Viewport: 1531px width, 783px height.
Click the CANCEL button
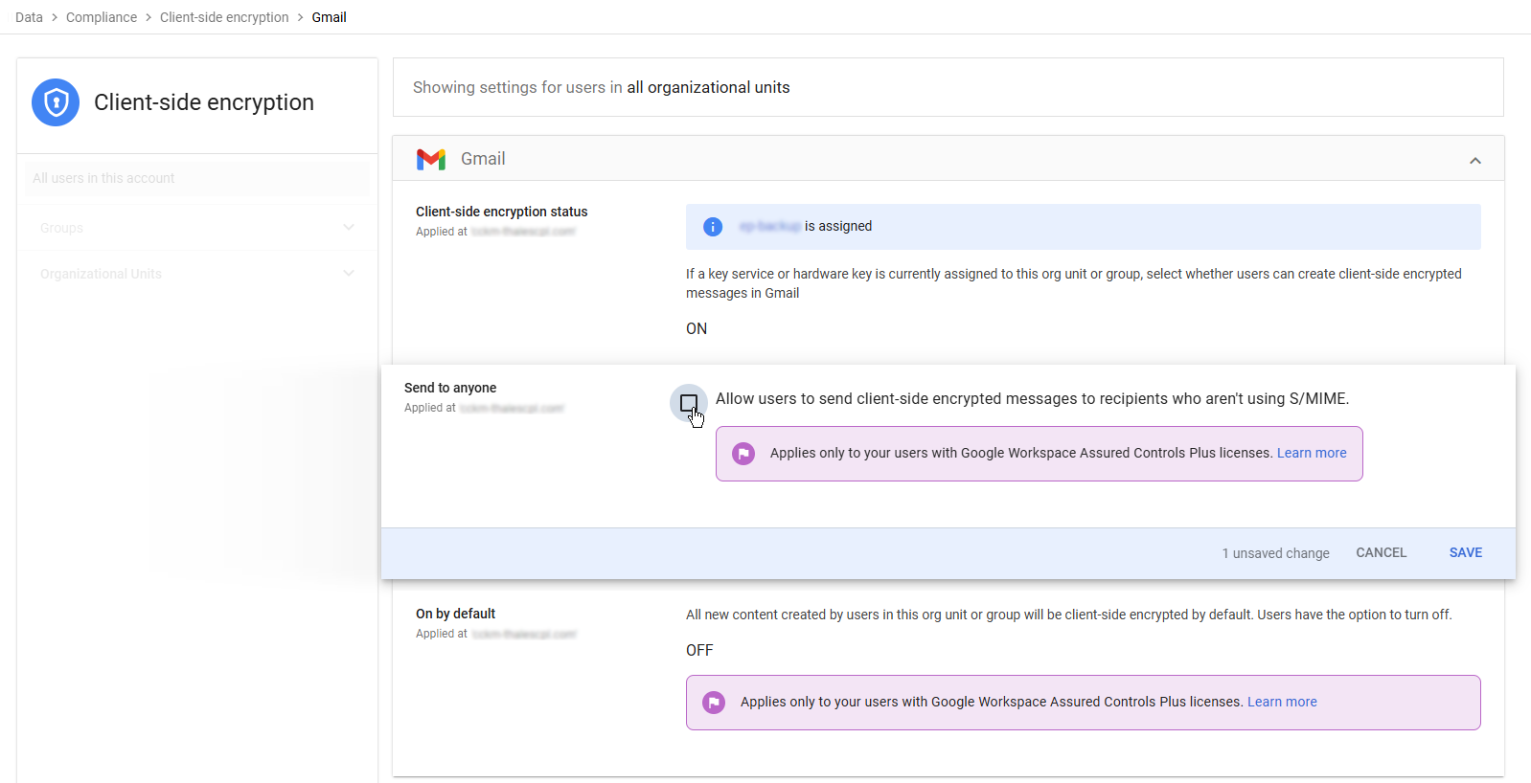[x=1382, y=552]
